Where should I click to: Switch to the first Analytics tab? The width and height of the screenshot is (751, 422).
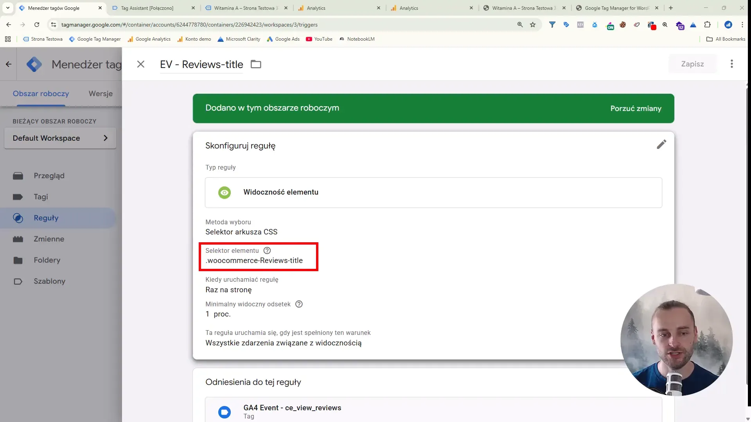pos(339,8)
